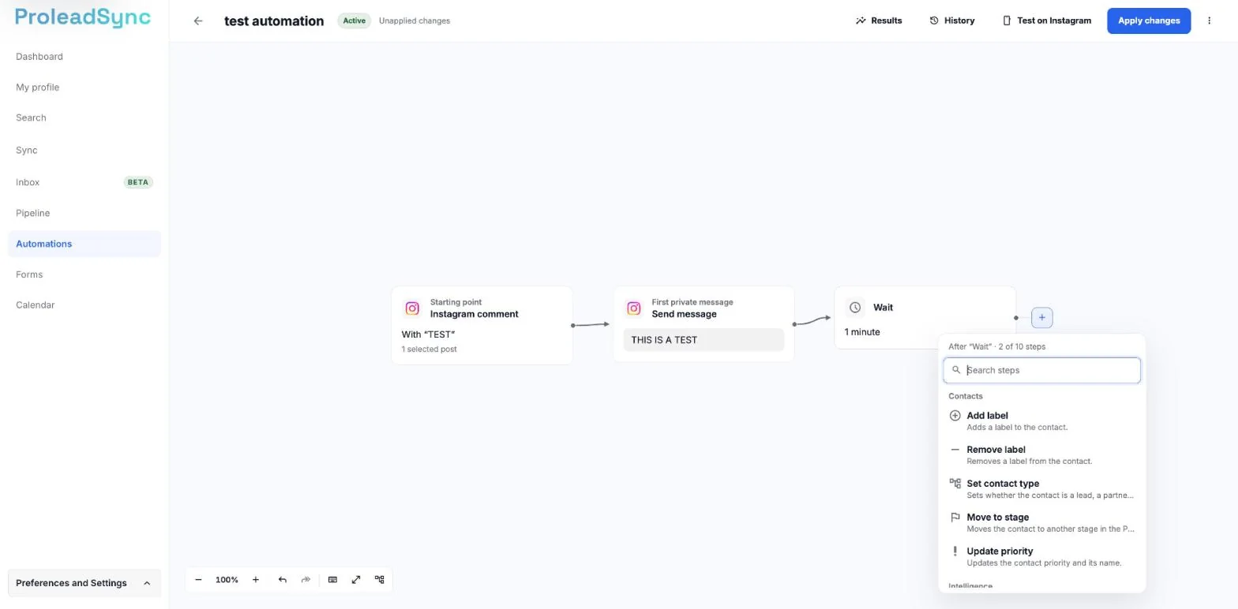The width and height of the screenshot is (1238, 609).
Task: Click Test on Instagram button
Action: pyautogui.click(x=1046, y=21)
